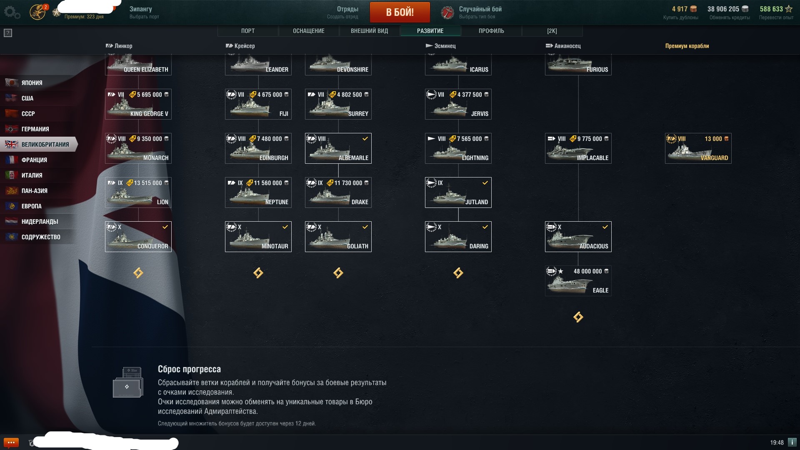
Task: Click the doubloons coin icon
Action: click(x=693, y=9)
